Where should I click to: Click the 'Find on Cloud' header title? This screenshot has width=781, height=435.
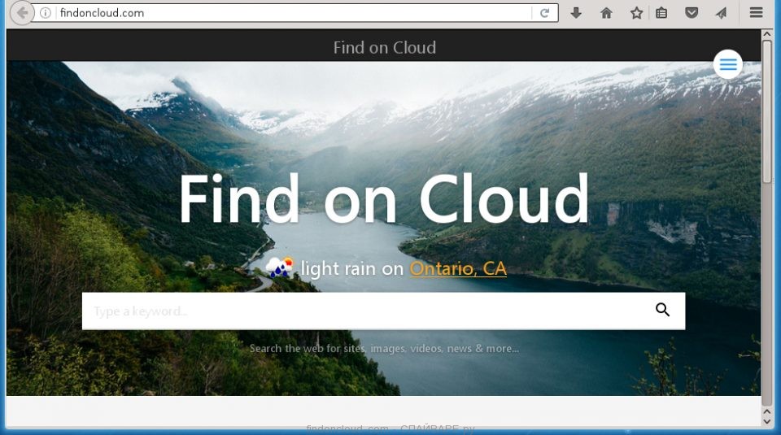tap(385, 48)
